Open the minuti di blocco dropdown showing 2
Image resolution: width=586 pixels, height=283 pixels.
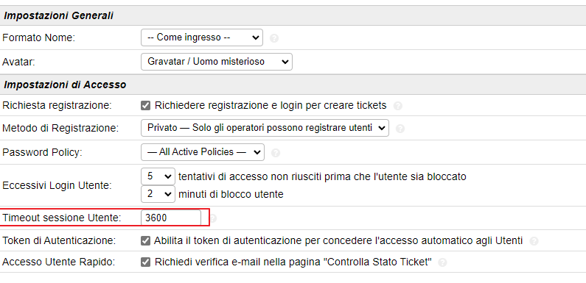158,194
